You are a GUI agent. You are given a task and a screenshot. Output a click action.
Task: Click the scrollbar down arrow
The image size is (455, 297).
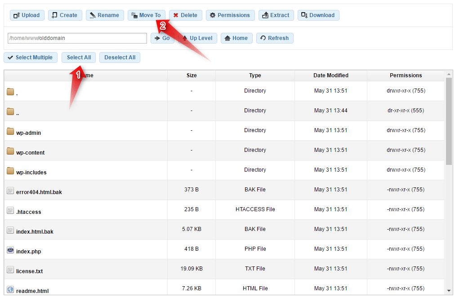[449, 291]
